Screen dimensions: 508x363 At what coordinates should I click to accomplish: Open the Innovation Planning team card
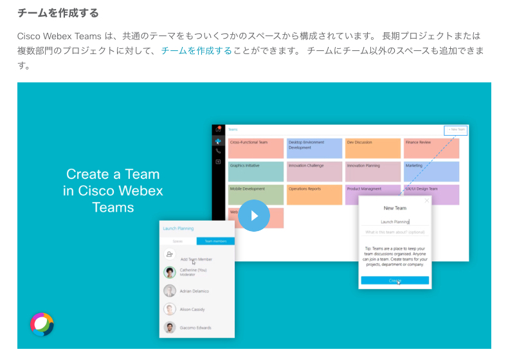pos(373,172)
